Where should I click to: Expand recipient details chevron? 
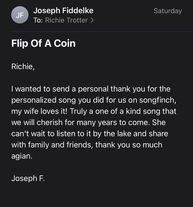(x=92, y=20)
